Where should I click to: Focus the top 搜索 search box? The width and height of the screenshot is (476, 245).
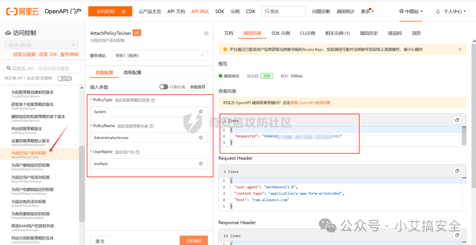[x=283, y=11]
